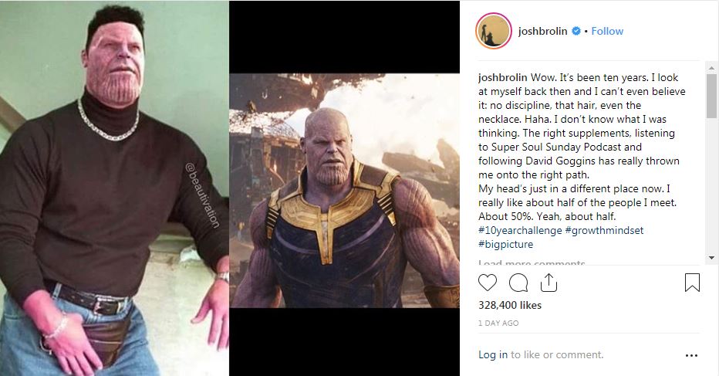Click the verified badge beside joshbrolin
This screenshot has height=376, width=719.
coord(576,31)
